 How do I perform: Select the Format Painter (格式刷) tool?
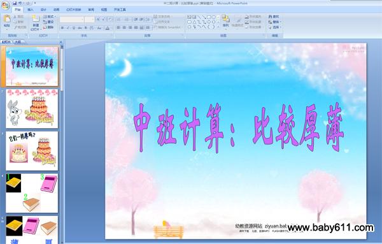pos(20,27)
